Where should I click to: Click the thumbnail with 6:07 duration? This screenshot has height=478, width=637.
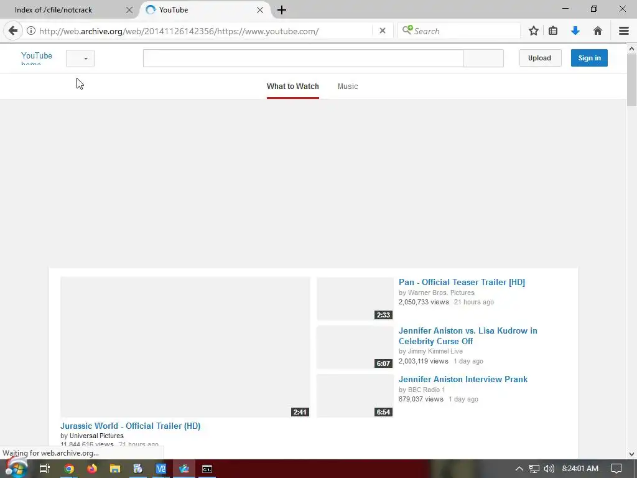pos(355,347)
